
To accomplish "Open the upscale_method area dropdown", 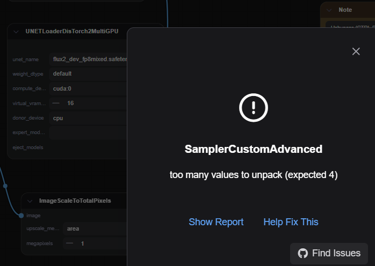I will pyautogui.click(x=95, y=229).
